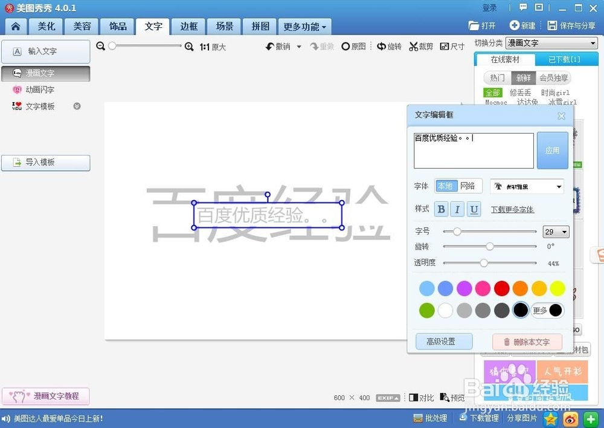Select the 新鲜 filter

pyautogui.click(x=523, y=78)
